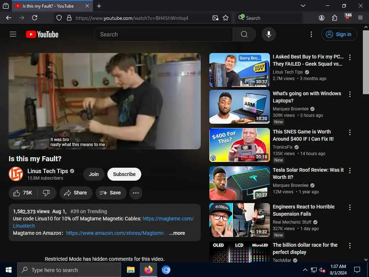Click the address bar URL

[x=132, y=18]
